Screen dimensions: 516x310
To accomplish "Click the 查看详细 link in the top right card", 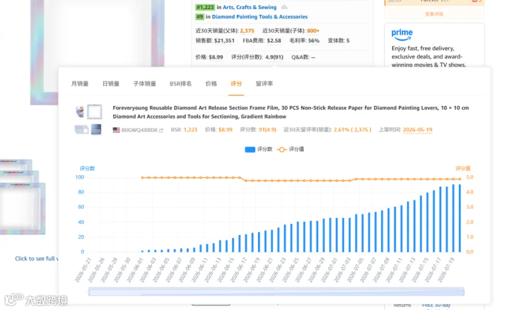I will [x=434, y=14].
